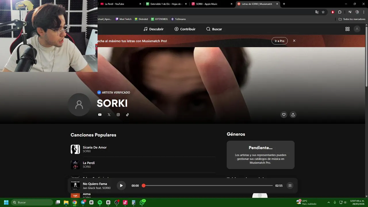Click the Google Translate page icon
This screenshot has width=368, height=207.
point(317,12)
